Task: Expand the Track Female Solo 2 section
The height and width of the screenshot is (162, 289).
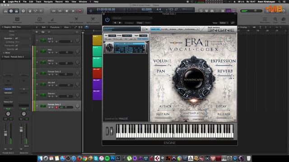Action: coord(3,57)
